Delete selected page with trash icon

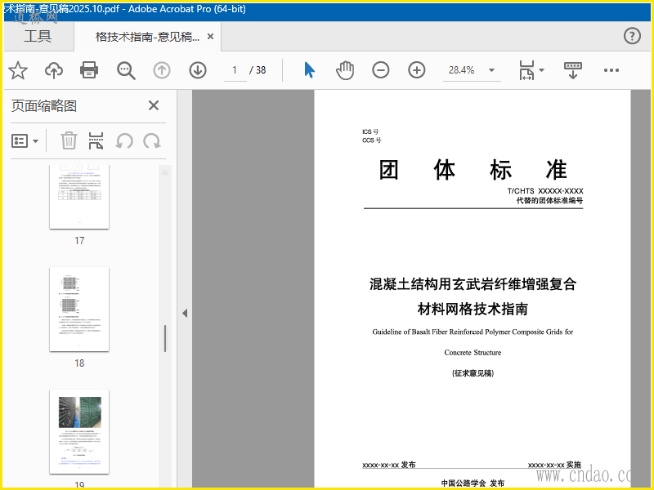[x=69, y=141]
